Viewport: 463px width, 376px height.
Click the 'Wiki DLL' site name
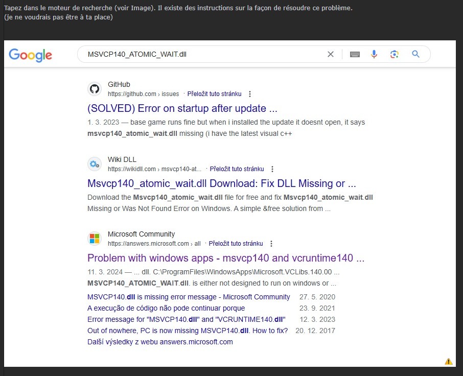point(122,160)
